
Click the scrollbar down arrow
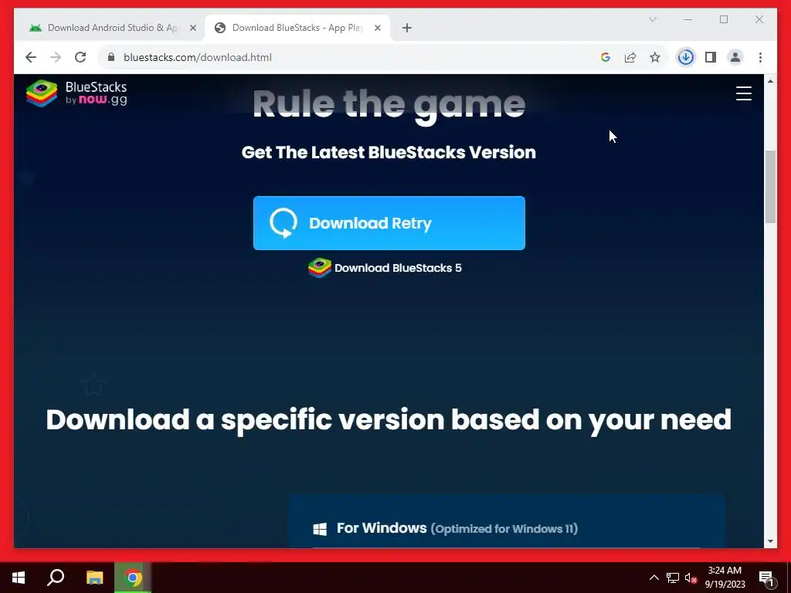click(770, 541)
